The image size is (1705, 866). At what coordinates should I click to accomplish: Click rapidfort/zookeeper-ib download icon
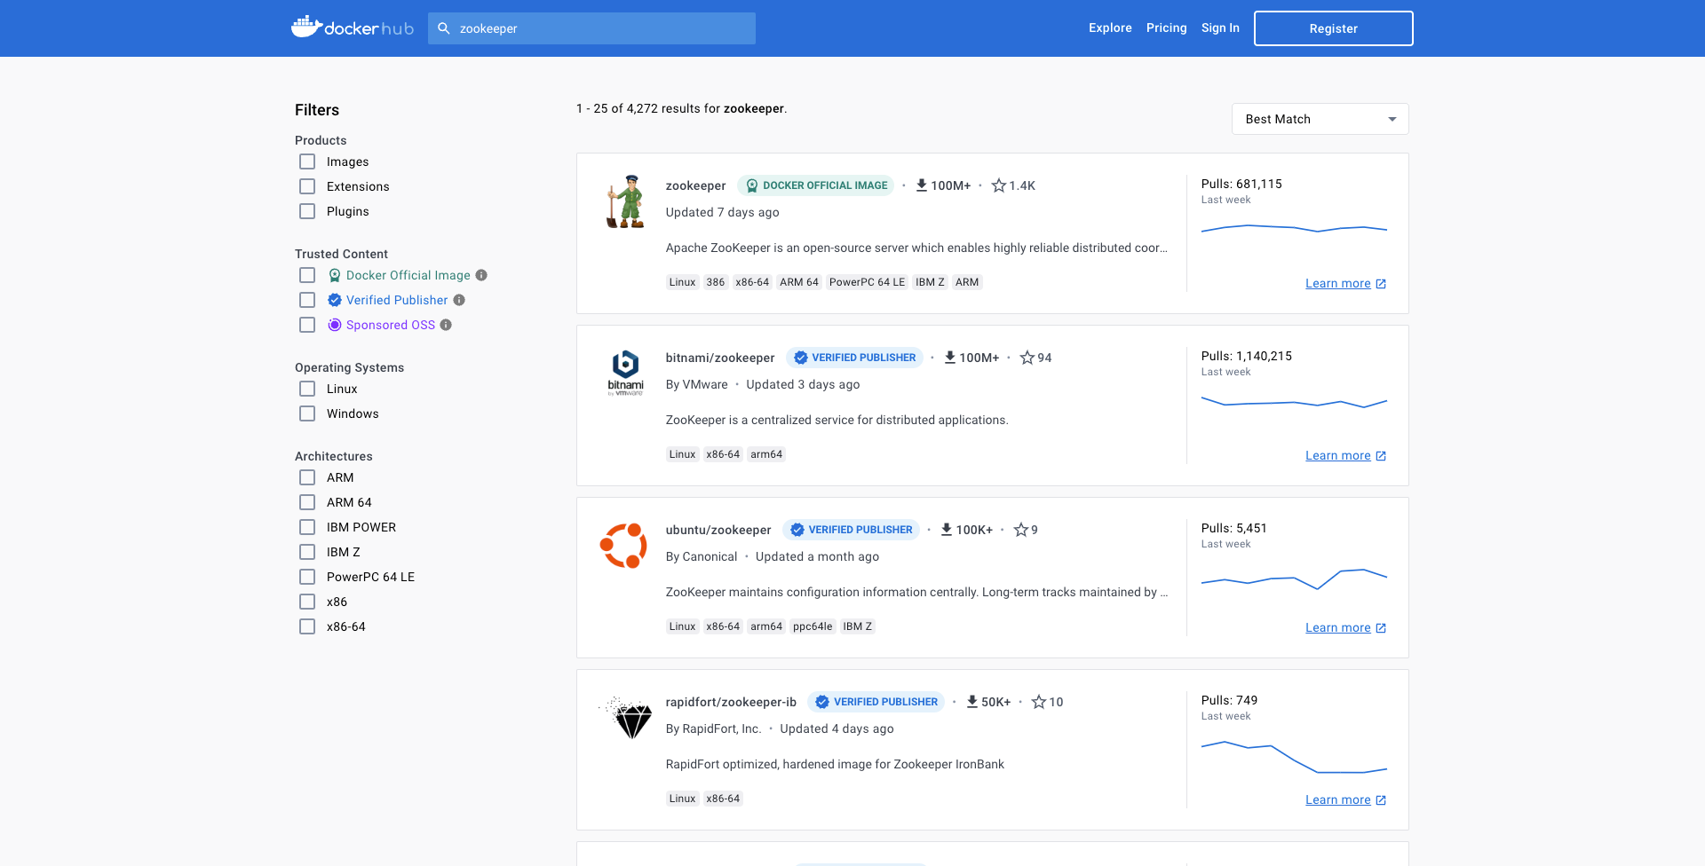click(972, 702)
